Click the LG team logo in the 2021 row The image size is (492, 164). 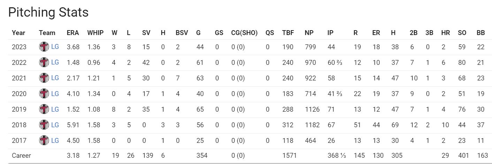44,78
